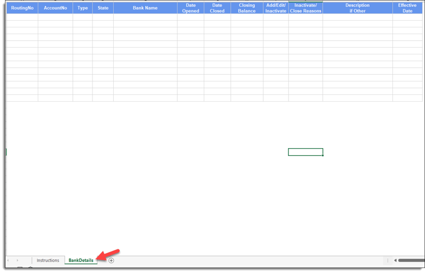Viewport: 425px width, 273px height.
Task: Click the Add/Edit/Inactivate header cell
Action: coord(276,8)
